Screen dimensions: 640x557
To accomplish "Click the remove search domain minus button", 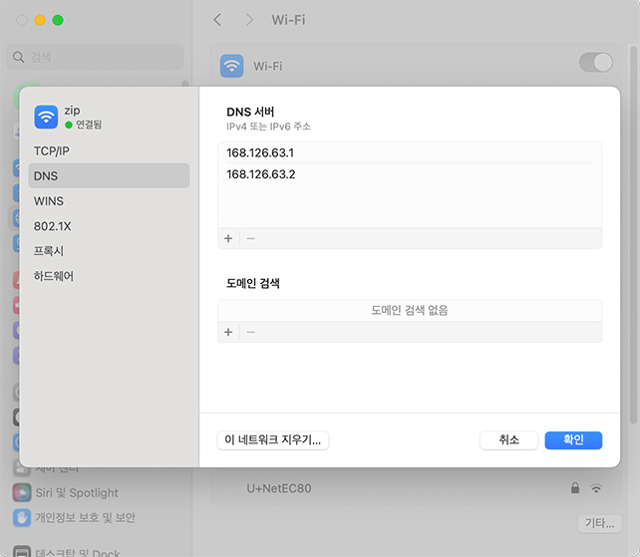I will point(250,332).
